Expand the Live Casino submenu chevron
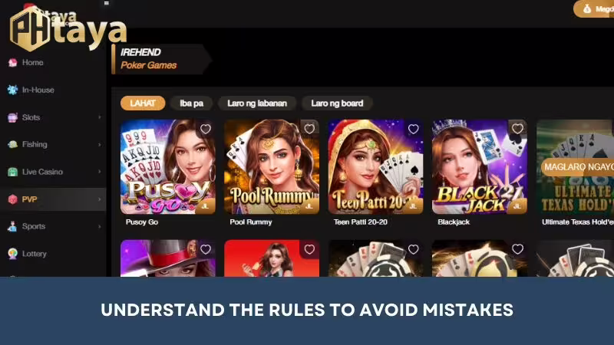The width and height of the screenshot is (614, 345). coord(100,172)
